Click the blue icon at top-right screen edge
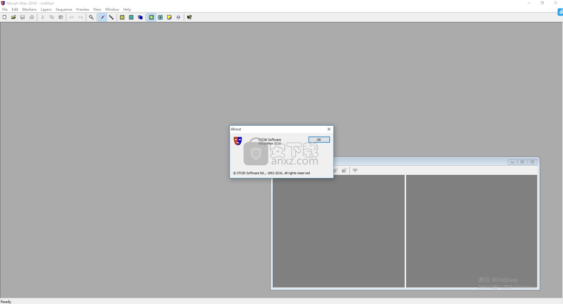 561,12
